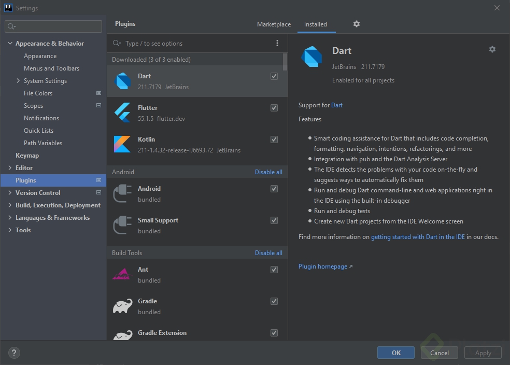Click the Cancel button
Image resolution: width=510 pixels, height=365 pixels.
[x=440, y=353]
